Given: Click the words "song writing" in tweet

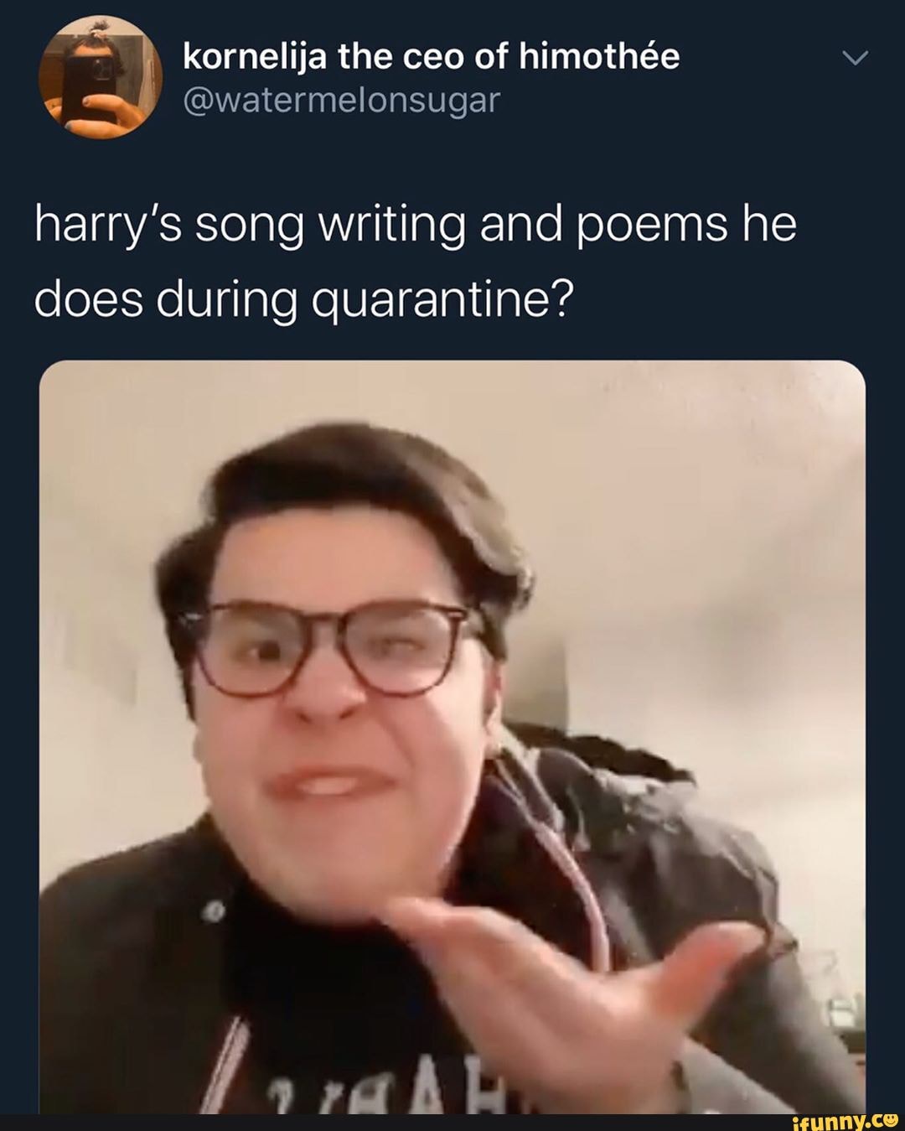Looking at the screenshot, I should pyautogui.click(x=330, y=227).
